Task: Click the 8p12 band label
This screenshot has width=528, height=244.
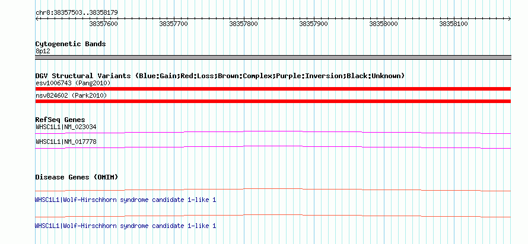Action: click(43, 52)
